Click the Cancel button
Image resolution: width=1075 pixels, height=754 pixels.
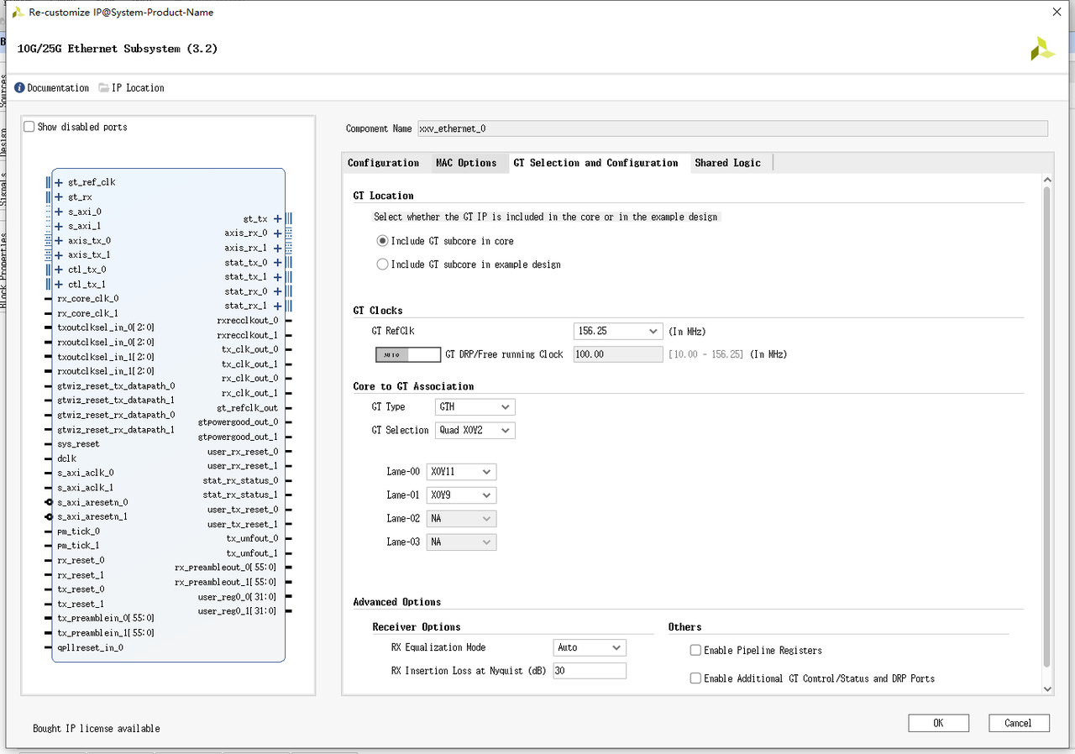pyautogui.click(x=1018, y=723)
